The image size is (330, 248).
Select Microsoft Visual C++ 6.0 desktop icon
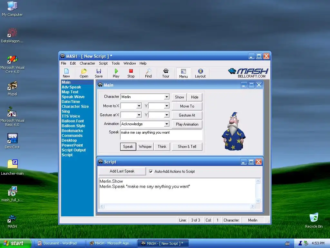[x=12, y=64]
